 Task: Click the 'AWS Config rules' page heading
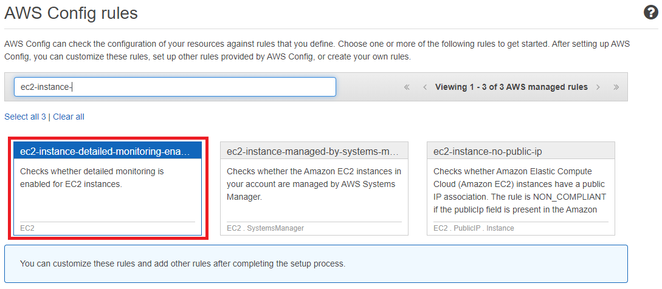(71, 13)
